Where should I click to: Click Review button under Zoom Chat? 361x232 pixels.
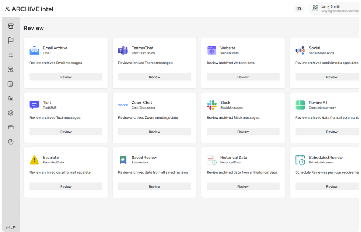[x=154, y=132]
